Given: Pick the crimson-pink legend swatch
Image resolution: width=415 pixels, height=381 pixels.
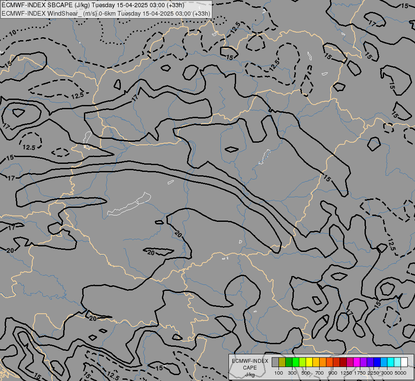Looking at the screenshot, I should point(350,362).
